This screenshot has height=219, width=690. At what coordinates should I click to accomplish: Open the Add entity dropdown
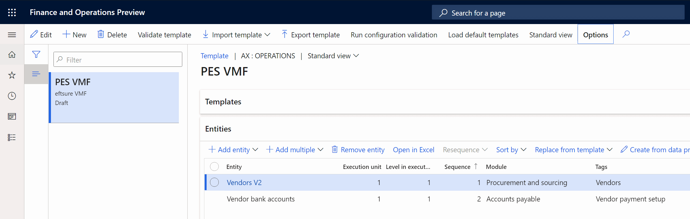[233, 150]
